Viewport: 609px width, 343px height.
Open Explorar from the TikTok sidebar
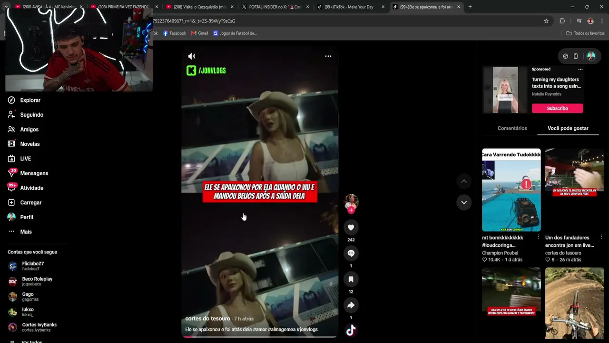(24, 100)
